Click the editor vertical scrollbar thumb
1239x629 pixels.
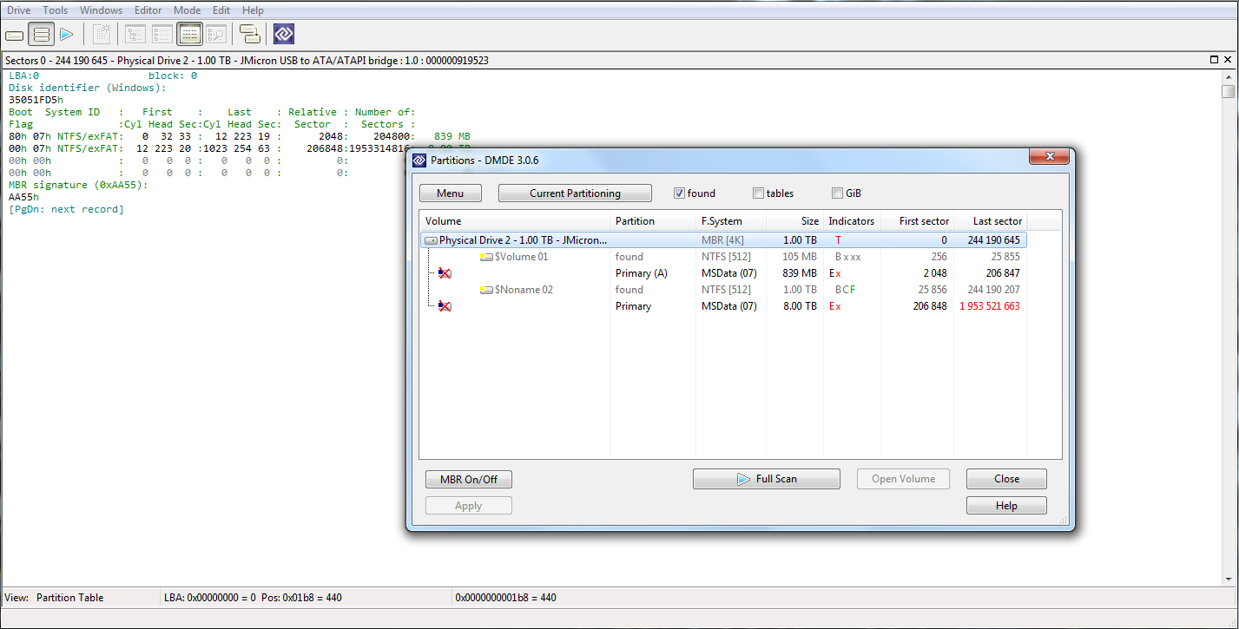pos(1228,91)
